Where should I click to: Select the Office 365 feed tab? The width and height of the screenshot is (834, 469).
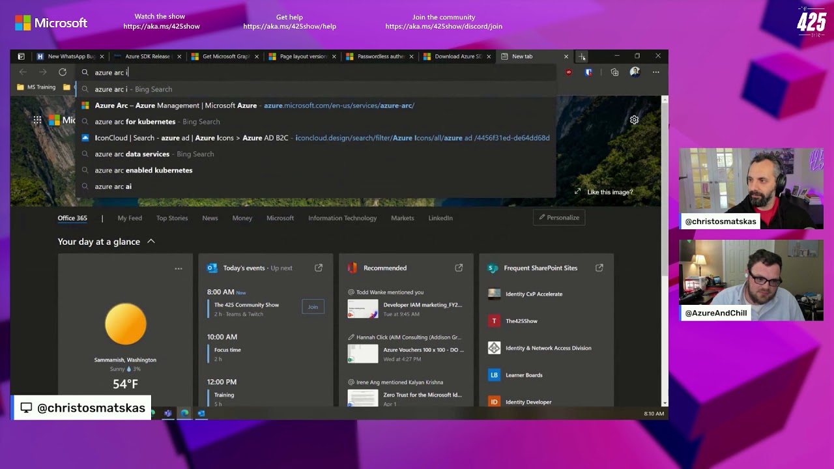pyautogui.click(x=72, y=218)
